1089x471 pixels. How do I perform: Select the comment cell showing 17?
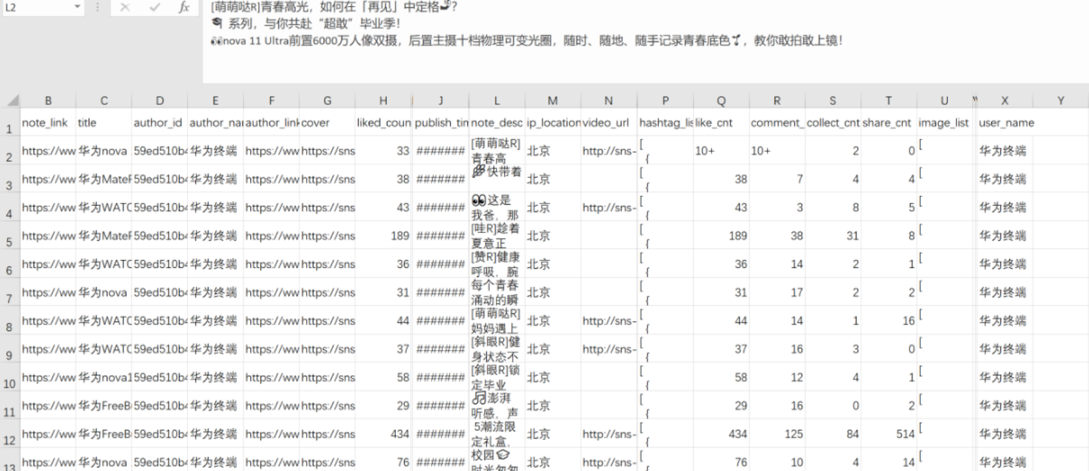coord(777,292)
